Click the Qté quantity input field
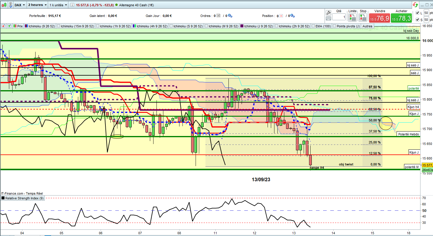433x236 pixels. click(x=339, y=18)
